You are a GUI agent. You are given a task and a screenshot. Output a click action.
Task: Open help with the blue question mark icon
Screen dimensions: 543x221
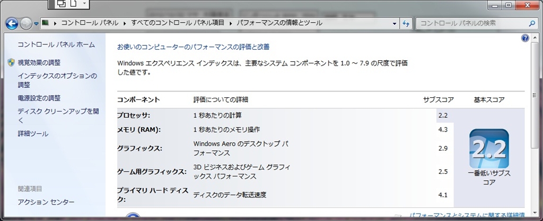coord(525,38)
